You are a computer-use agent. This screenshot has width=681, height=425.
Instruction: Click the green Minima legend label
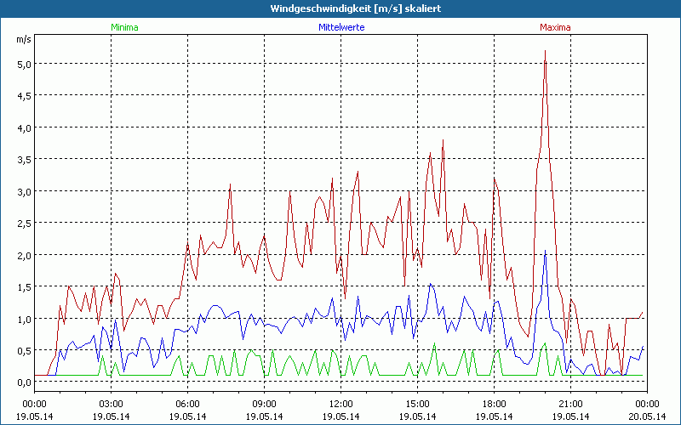123,27
